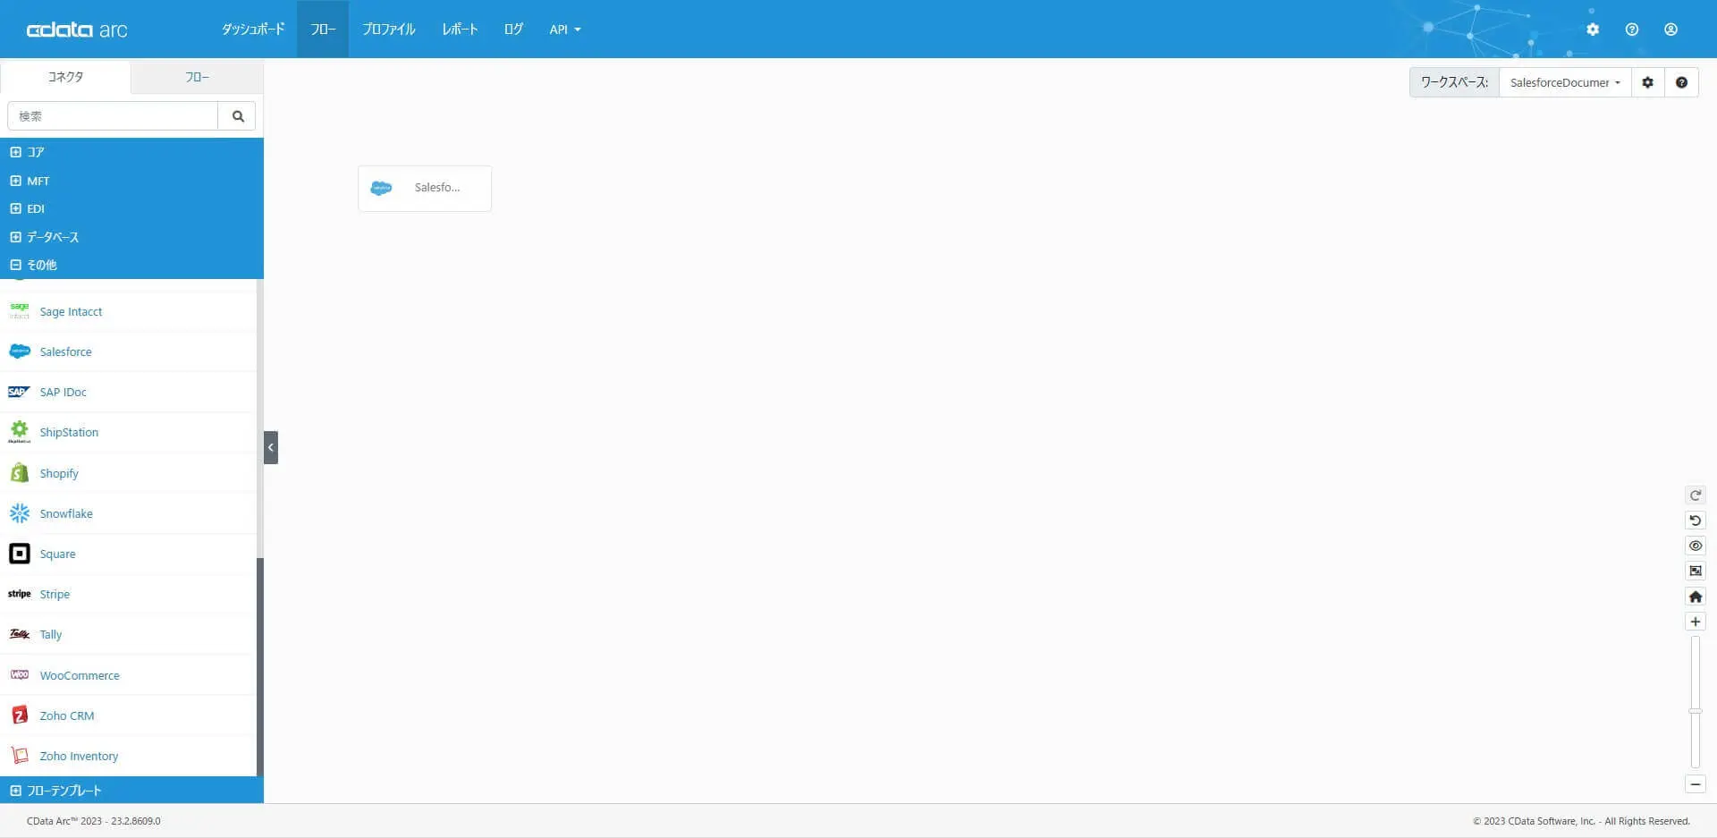Toggle canvas visibility with eye icon

coord(1696,546)
